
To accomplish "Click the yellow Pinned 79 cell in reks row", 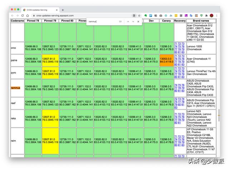I will (50, 118).
